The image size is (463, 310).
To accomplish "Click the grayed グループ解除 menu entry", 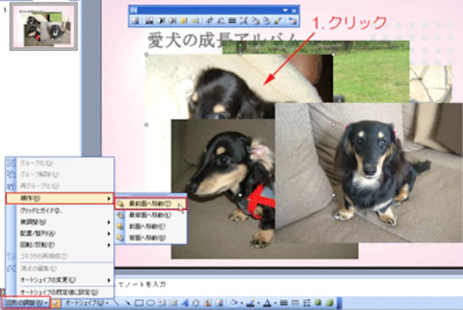I will click(x=60, y=174).
